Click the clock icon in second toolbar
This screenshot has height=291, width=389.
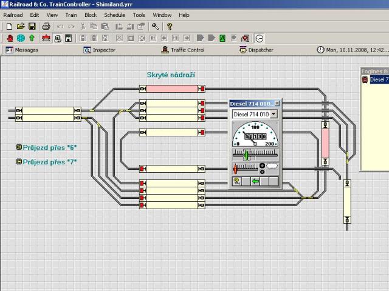point(260,38)
